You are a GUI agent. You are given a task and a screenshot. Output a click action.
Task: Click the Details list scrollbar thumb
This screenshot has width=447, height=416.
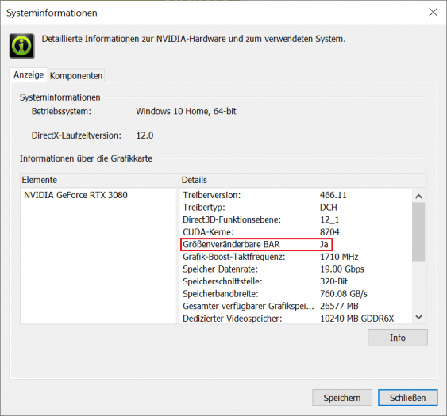pyautogui.click(x=418, y=232)
